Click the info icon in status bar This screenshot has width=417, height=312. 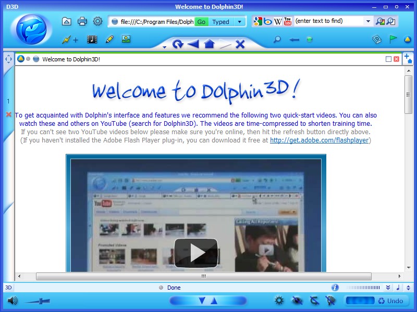click(x=335, y=288)
